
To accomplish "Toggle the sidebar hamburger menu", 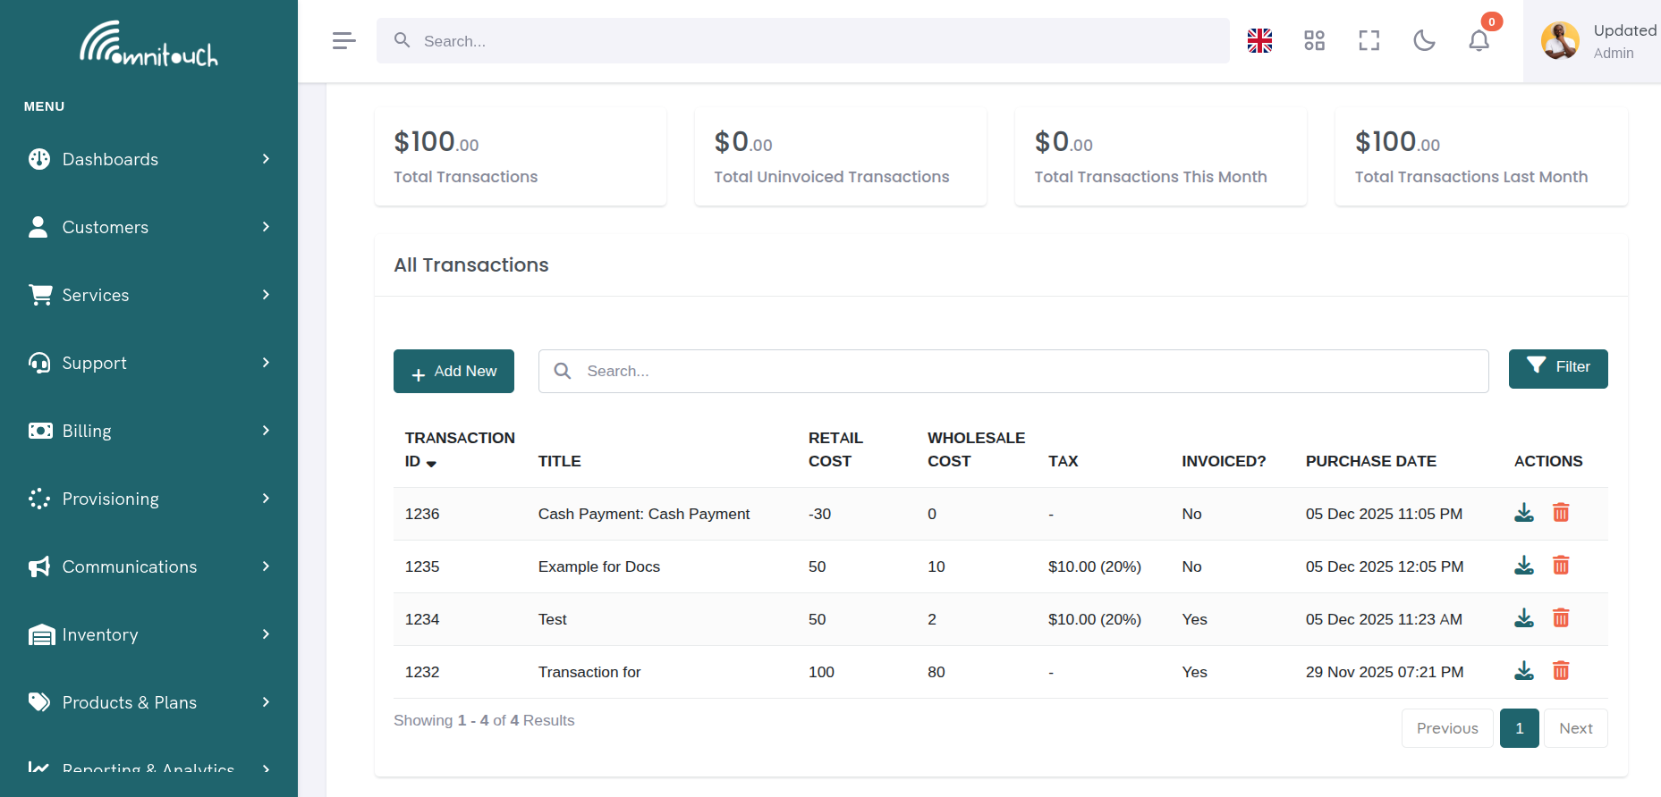I will (343, 41).
